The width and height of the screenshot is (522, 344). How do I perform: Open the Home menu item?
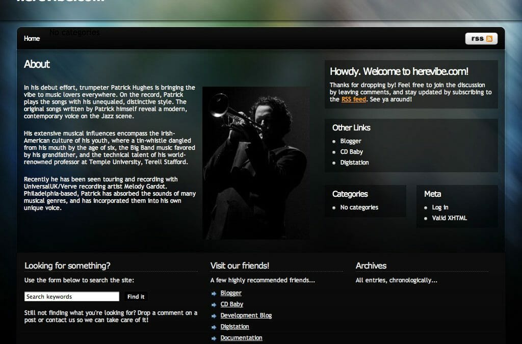pyautogui.click(x=32, y=39)
